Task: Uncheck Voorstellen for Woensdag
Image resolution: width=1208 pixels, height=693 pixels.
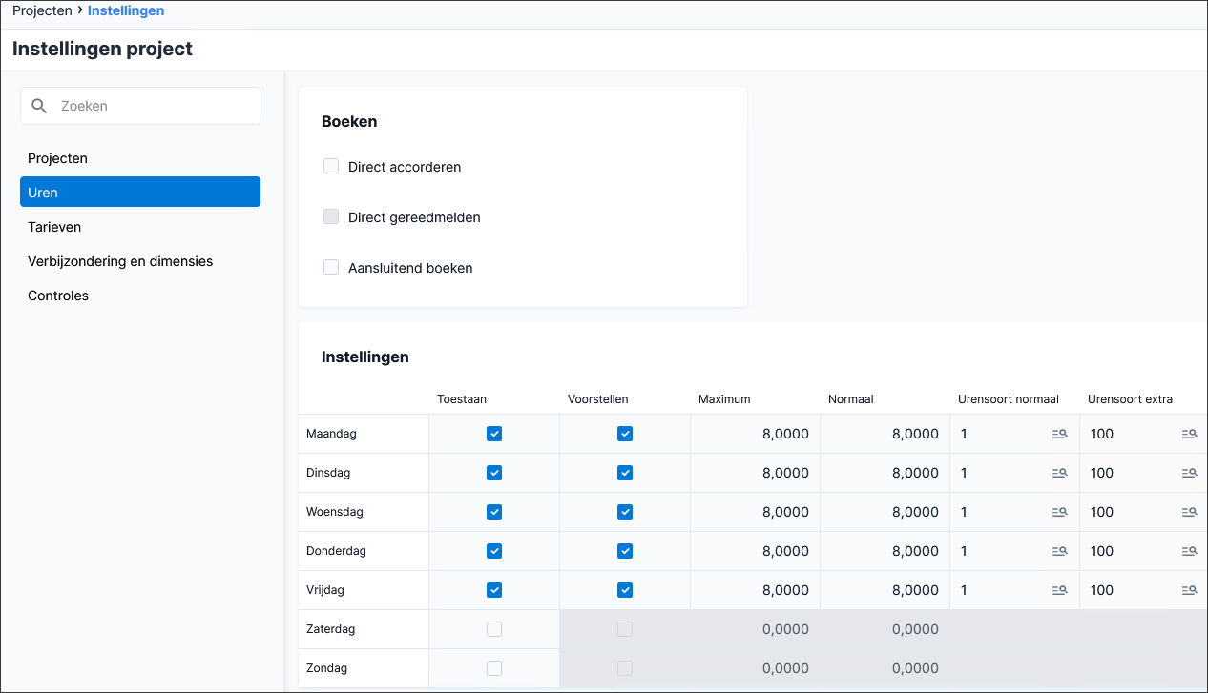Action: pyautogui.click(x=625, y=512)
